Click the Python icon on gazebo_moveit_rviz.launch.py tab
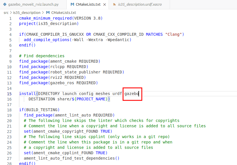The height and width of the screenshot is (165, 237). pyautogui.click(x=4, y=5)
